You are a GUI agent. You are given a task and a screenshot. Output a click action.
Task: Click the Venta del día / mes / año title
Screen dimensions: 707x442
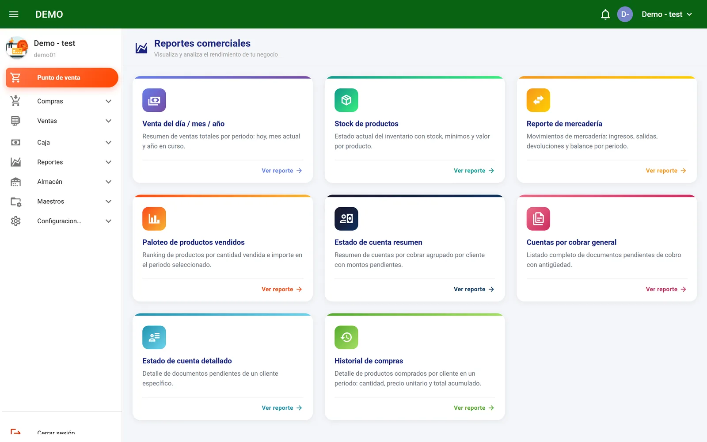point(183,124)
